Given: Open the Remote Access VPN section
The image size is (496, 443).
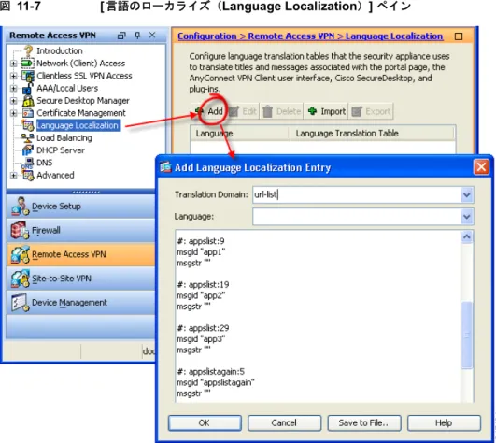Looking at the screenshot, I should tap(80, 254).
